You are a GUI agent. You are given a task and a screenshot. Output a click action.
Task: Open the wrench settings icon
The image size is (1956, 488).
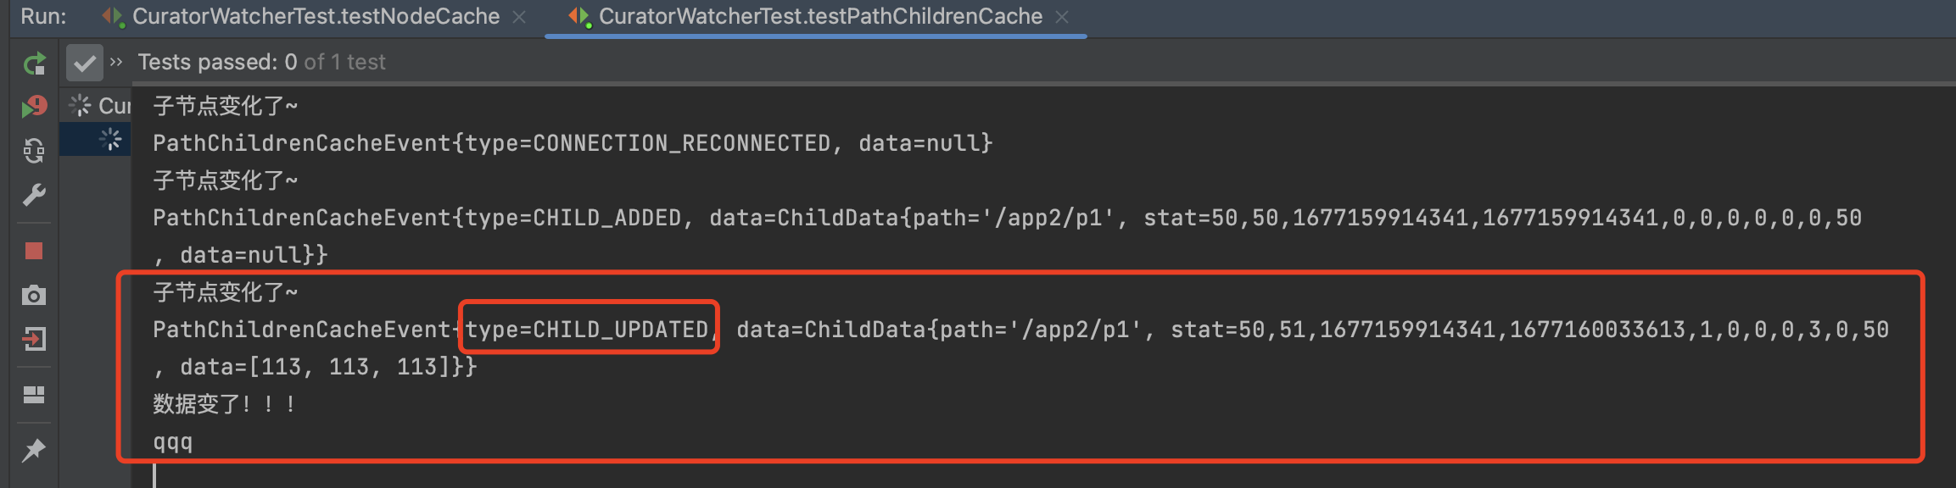34,195
